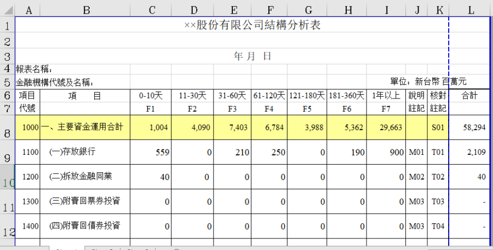
Task: Click the item code 1400 cell
Action: [28, 226]
